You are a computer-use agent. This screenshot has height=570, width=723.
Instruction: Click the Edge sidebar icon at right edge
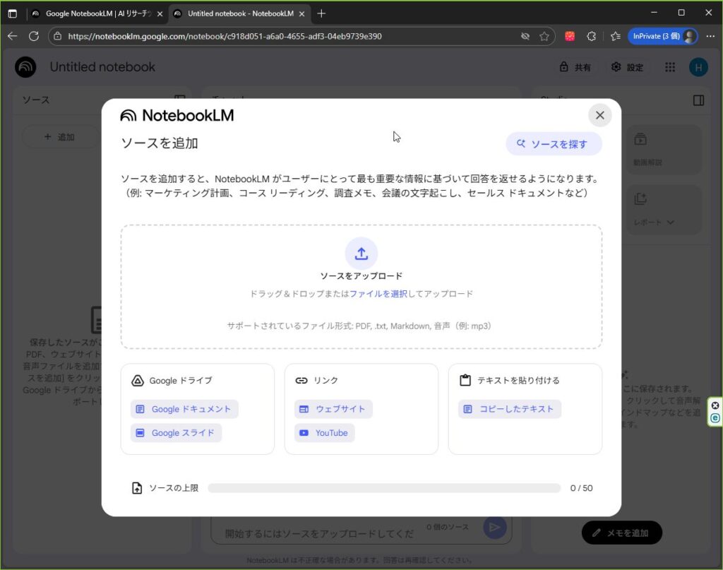[715, 418]
